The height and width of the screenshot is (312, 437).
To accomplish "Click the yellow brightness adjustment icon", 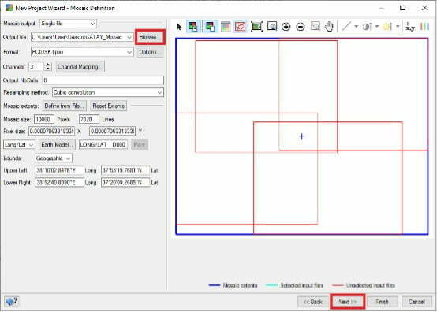I will click(x=388, y=27).
